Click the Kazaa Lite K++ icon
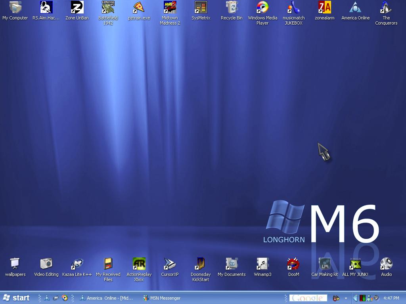Screen dimensions: 406x304 [x=77, y=264]
